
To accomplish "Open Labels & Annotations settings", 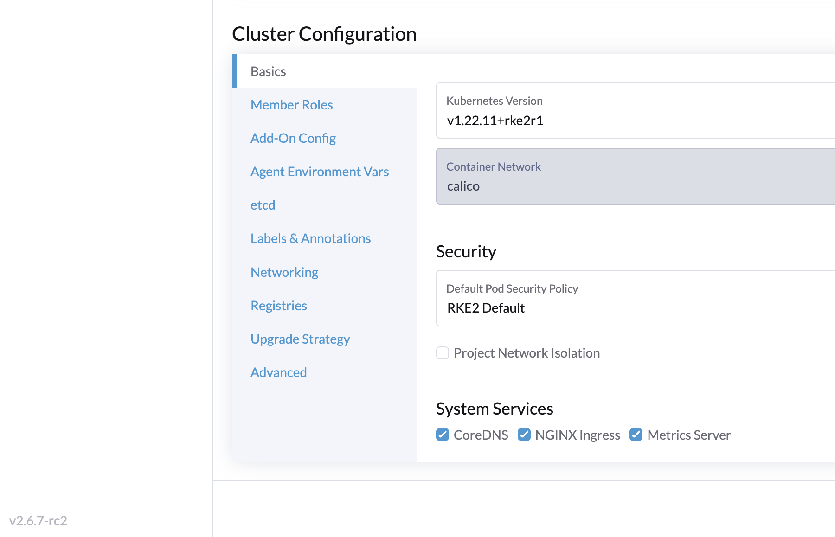I will click(311, 238).
